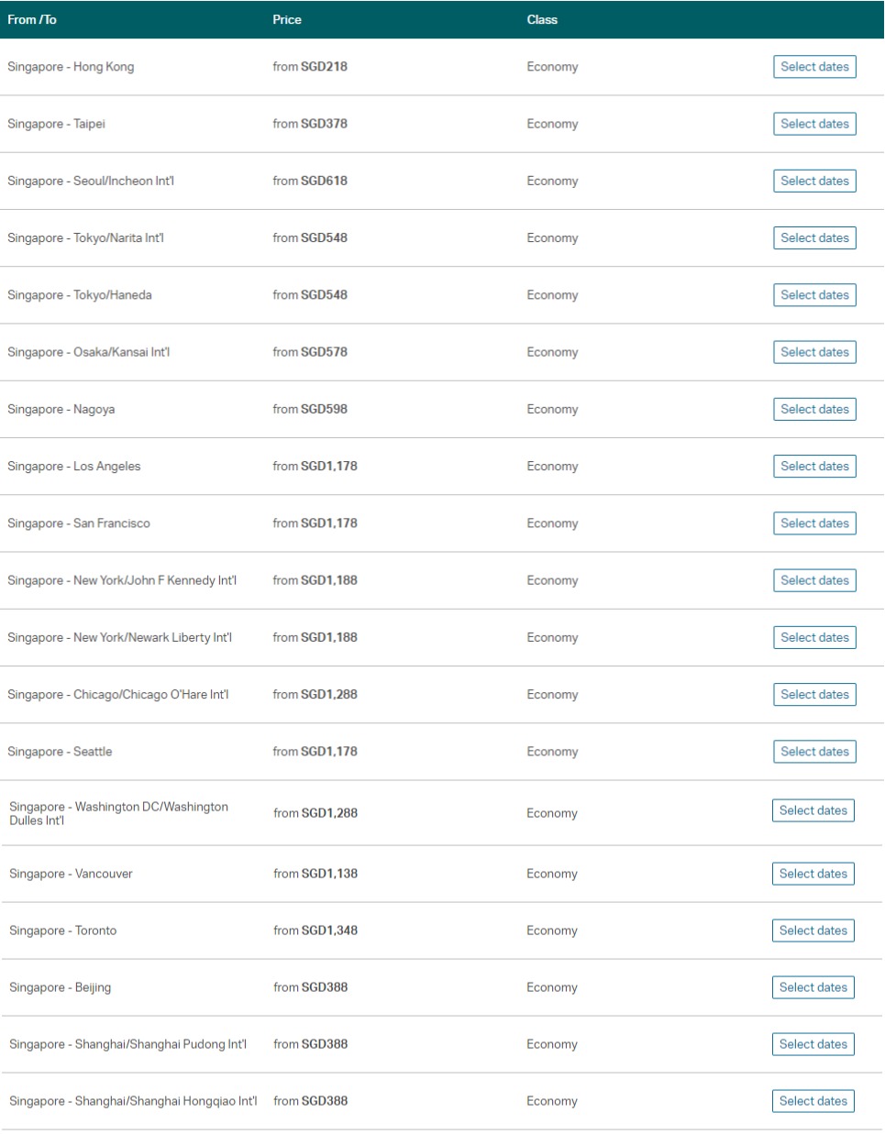
Task: Select dates for Toronto route
Action: [x=813, y=930]
